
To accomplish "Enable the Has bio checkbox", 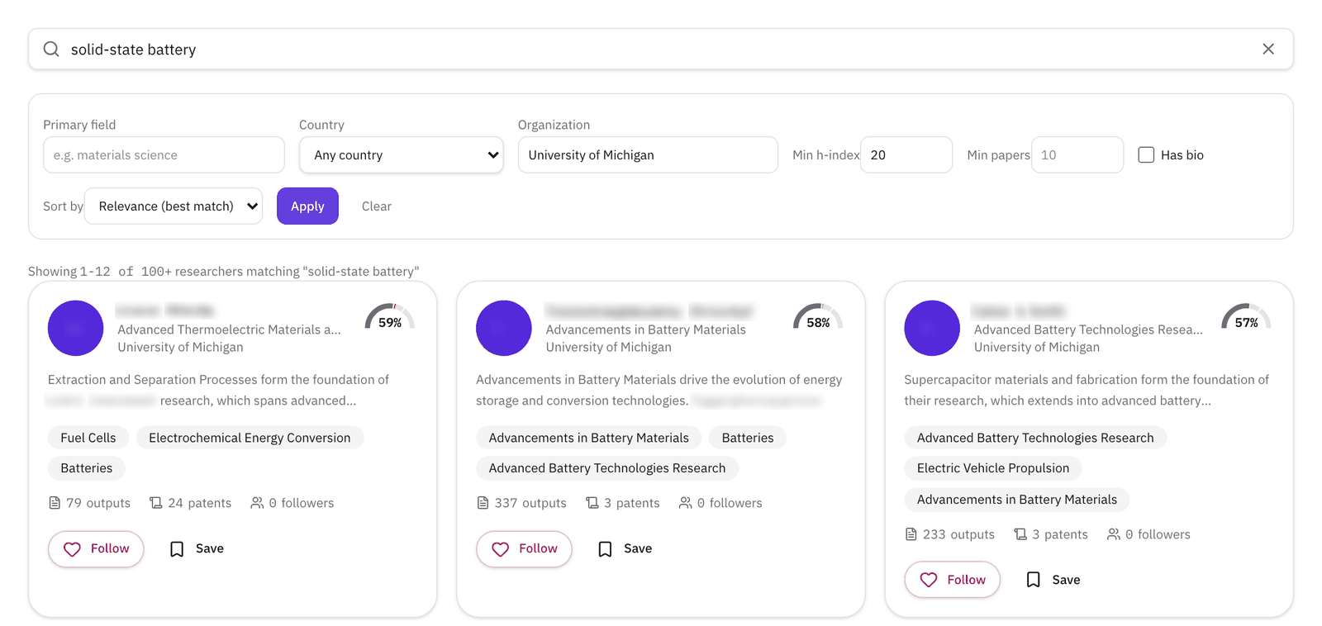I will coord(1146,154).
